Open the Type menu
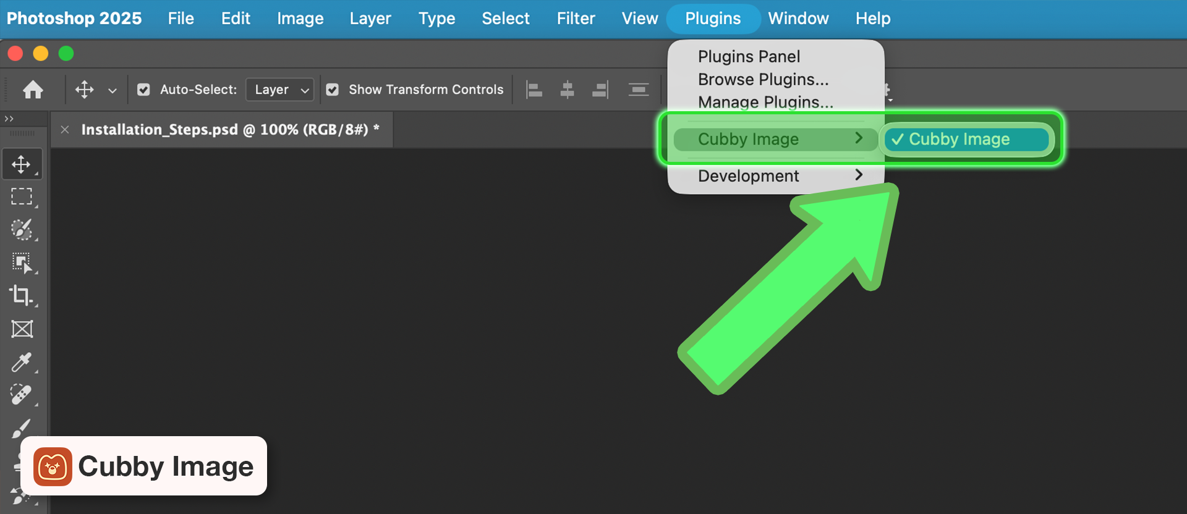The width and height of the screenshot is (1187, 514). 437,19
